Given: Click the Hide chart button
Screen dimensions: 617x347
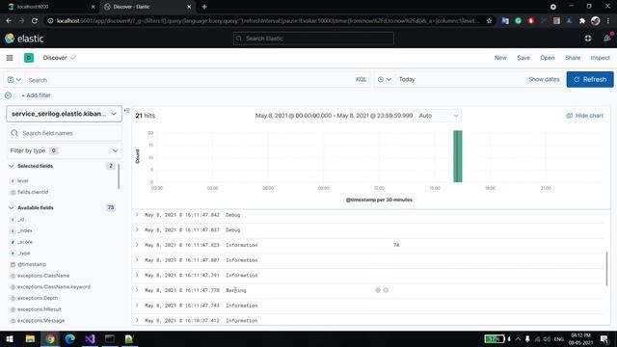Looking at the screenshot, I should tap(584, 116).
